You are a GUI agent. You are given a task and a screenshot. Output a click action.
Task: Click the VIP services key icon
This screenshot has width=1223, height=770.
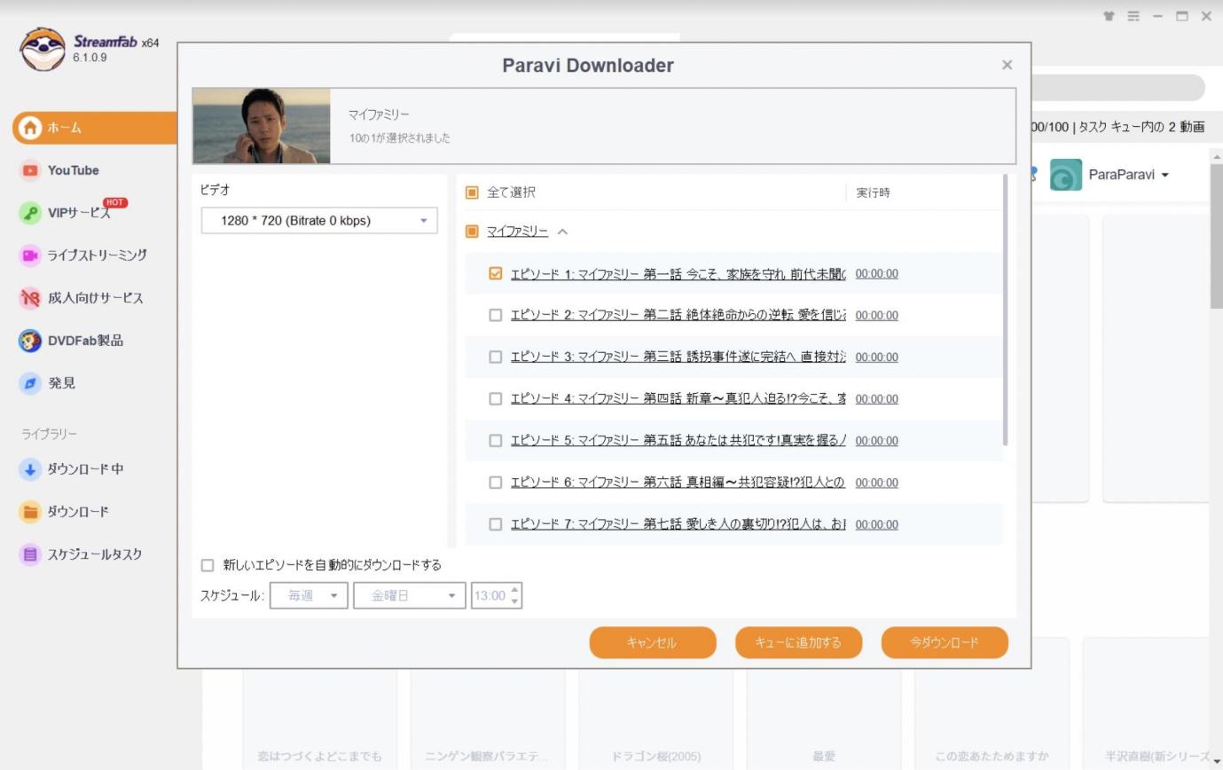click(30, 213)
